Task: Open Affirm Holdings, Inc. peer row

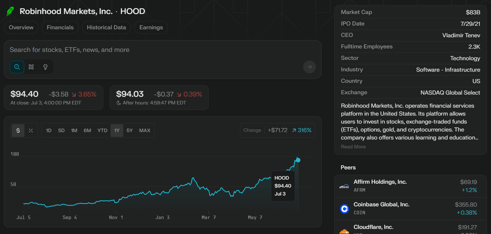Action: click(x=410, y=186)
